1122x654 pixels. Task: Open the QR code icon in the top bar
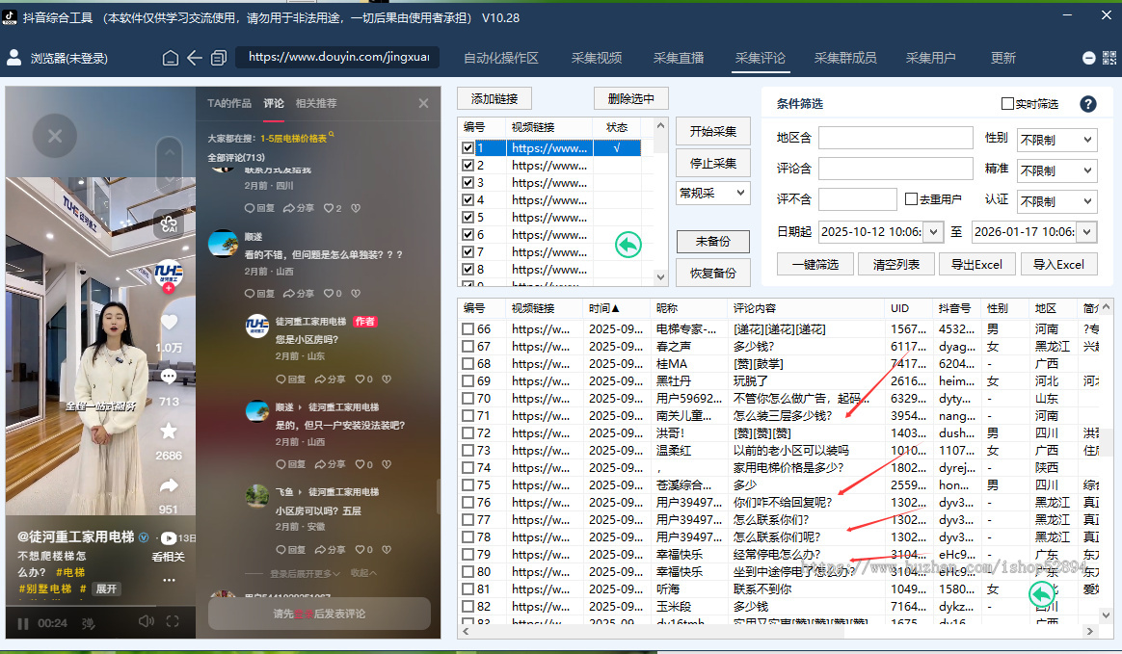click(1109, 58)
